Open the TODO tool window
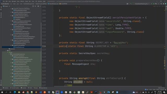 point(30,88)
